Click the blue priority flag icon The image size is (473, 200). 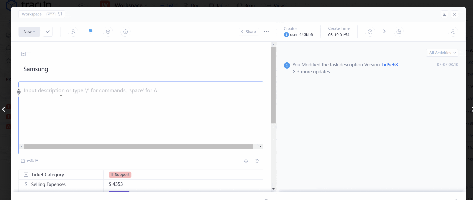tap(90, 31)
